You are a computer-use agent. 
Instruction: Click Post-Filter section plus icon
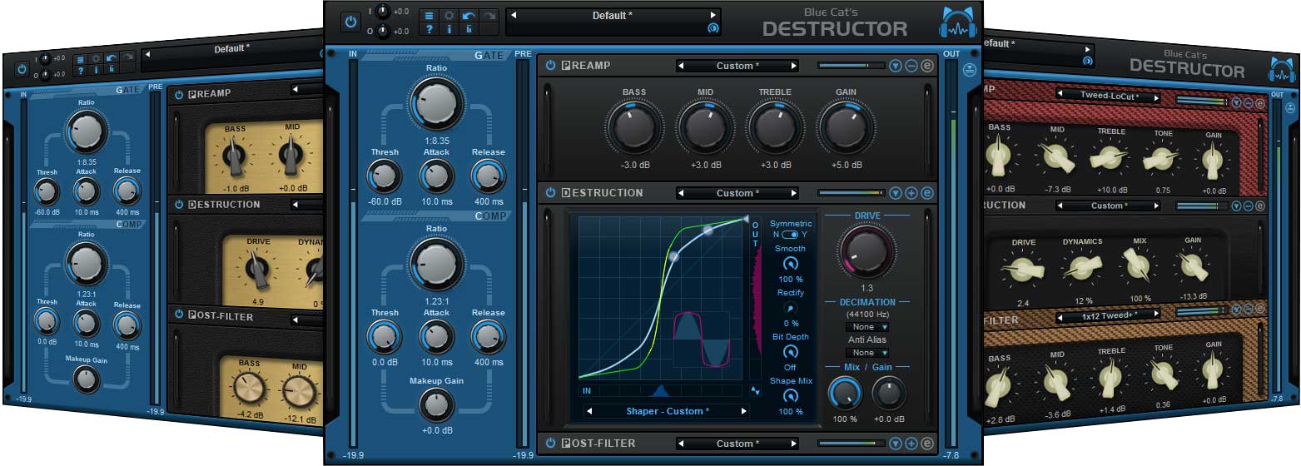(x=911, y=444)
